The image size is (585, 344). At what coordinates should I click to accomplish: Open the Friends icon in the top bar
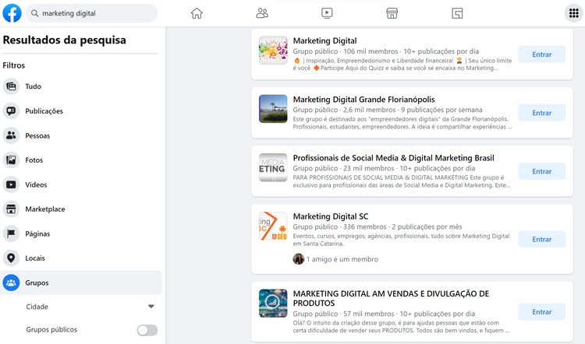tap(262, 13)
